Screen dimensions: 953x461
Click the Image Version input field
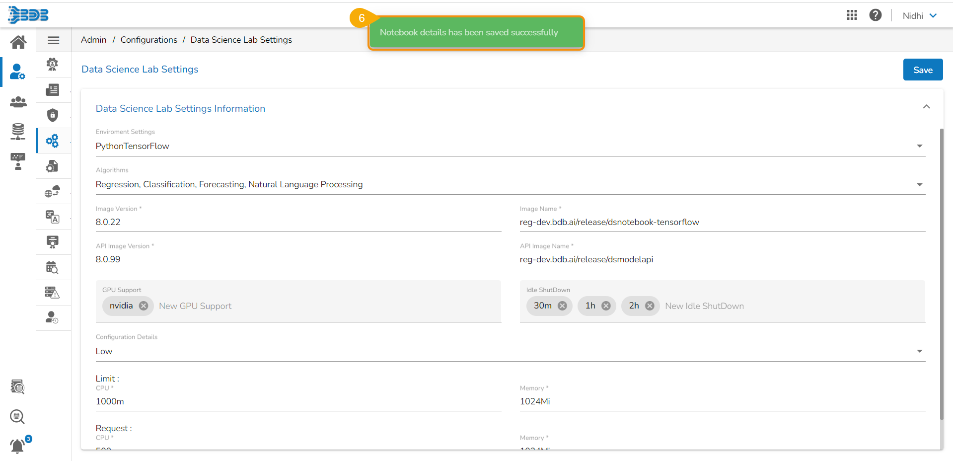(x=298, y=222)
